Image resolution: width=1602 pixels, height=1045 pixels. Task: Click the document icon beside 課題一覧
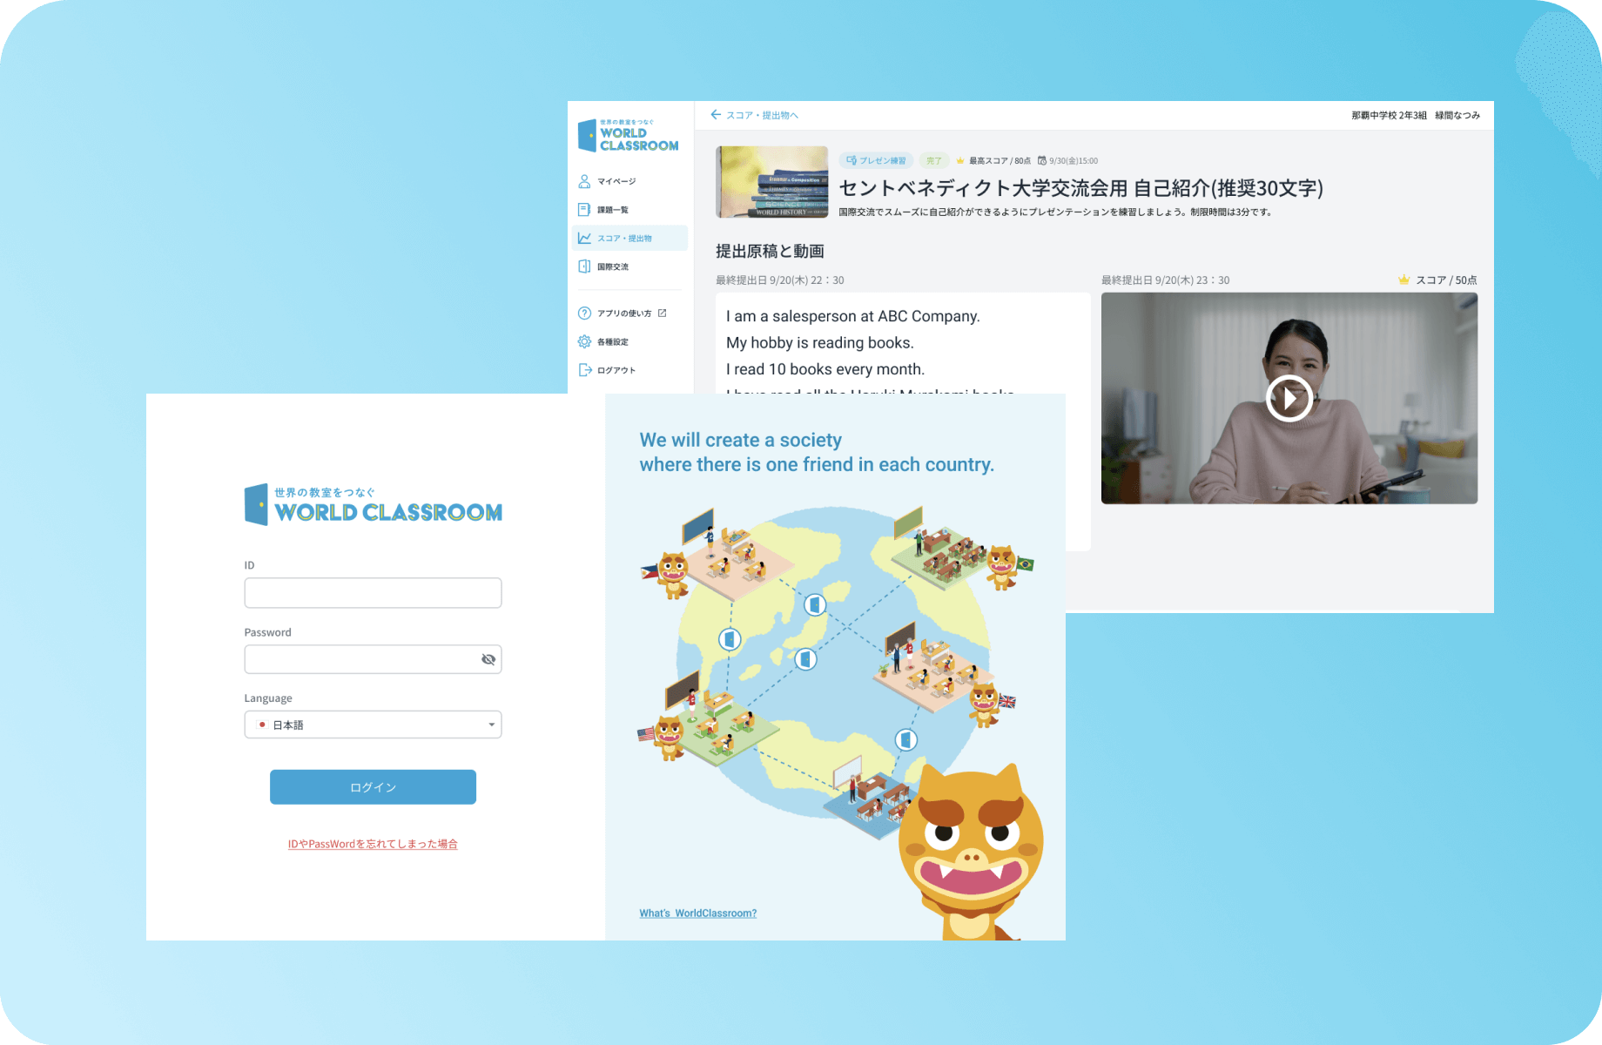tap(584, 210)
